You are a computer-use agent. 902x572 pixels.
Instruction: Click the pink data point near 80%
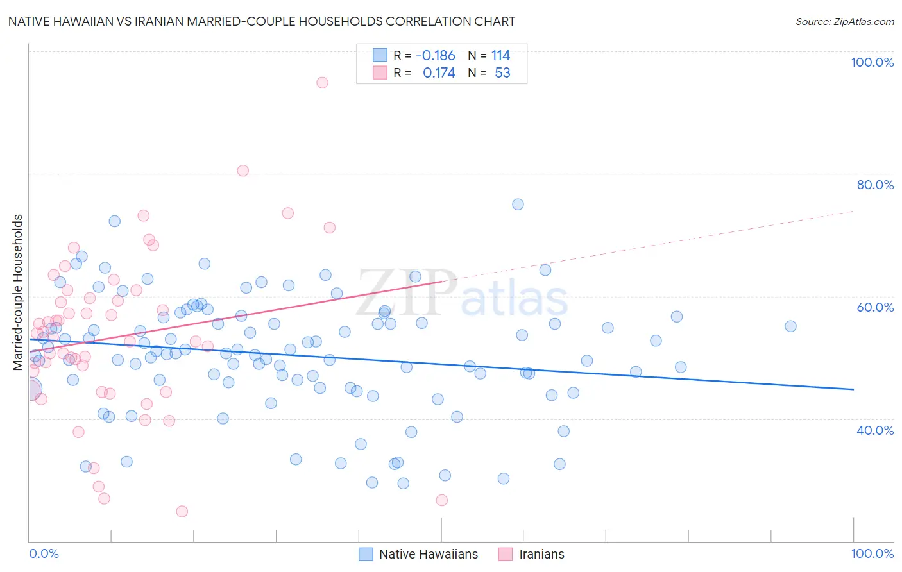(x=243, y=171)
